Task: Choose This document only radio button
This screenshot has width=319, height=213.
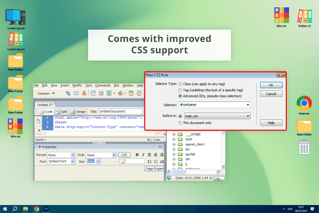Action: pyautogui.click(x=180, y=123)
